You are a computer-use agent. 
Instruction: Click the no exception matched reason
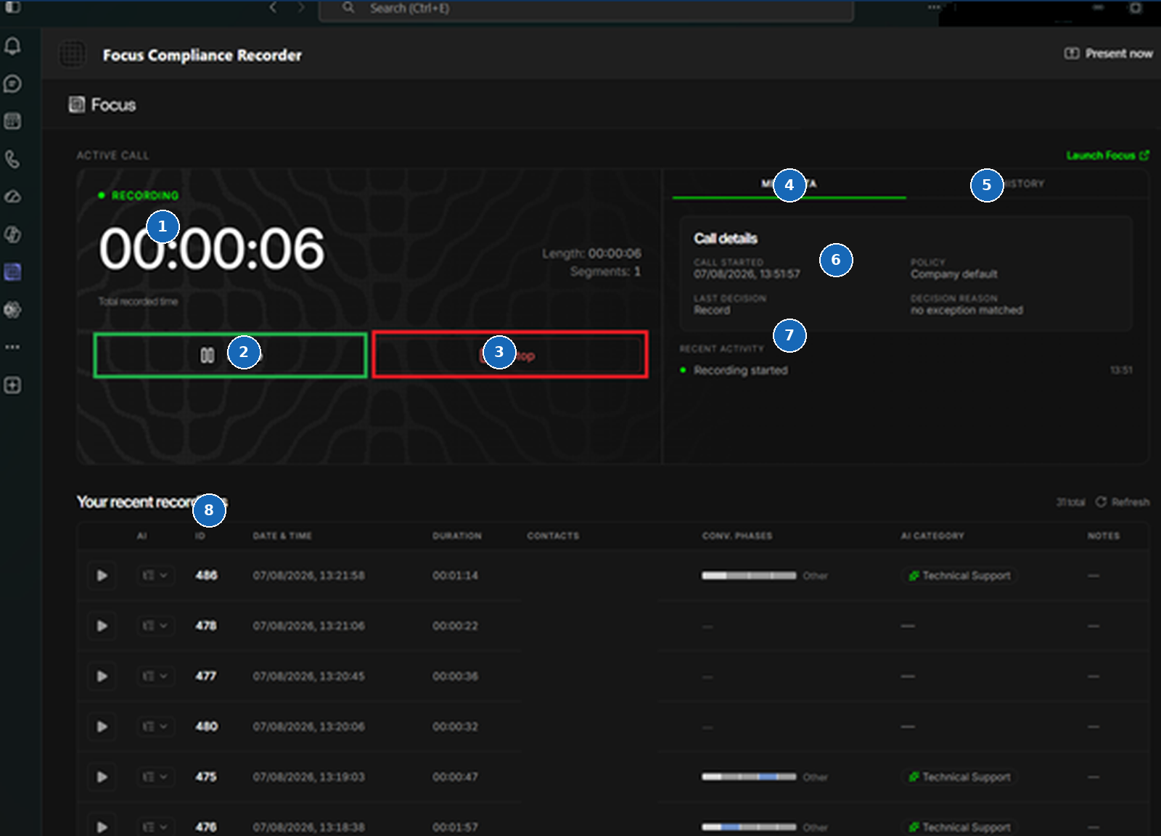pyautogui.click(x=967, y=311)
